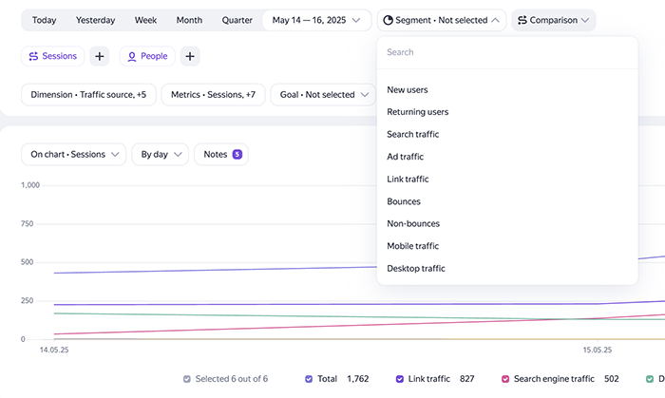Click the Segment pie chart icon
This screenshot has width=665, height=398.
click(x=388, y=20)
